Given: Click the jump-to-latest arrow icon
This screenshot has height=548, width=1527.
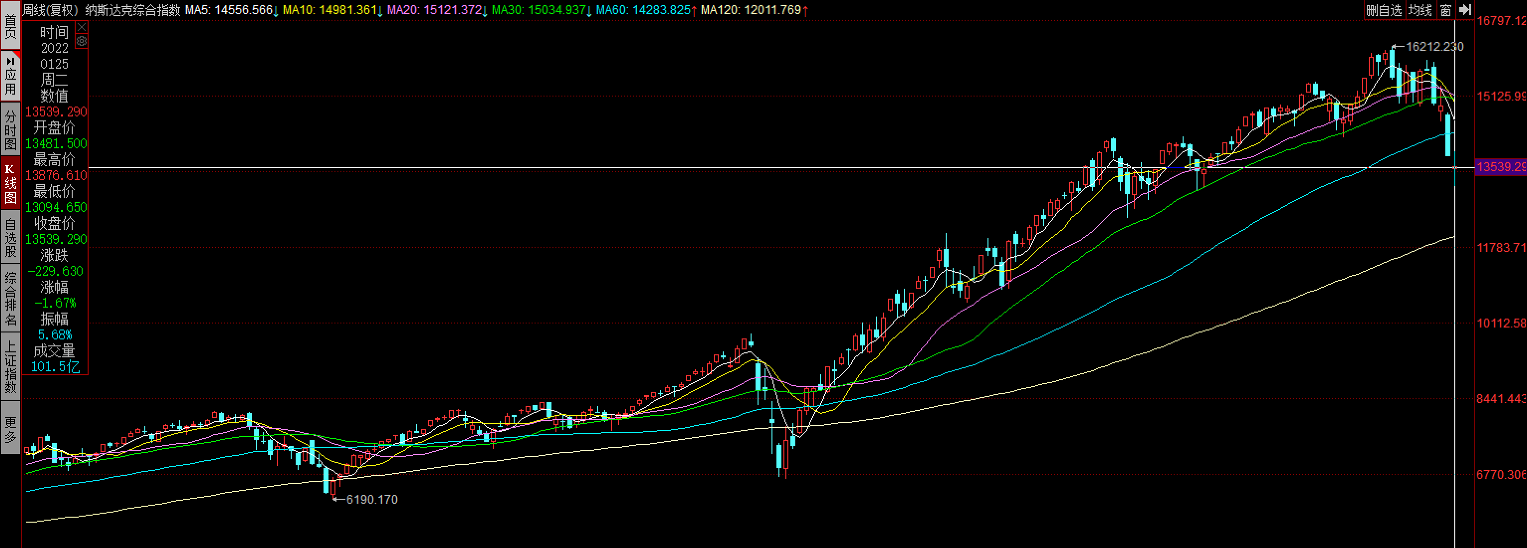Looking at the screenshot, I should click(x=1465, y=9).
